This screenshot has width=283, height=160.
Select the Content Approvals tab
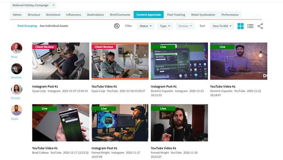(x=149, y=15)
